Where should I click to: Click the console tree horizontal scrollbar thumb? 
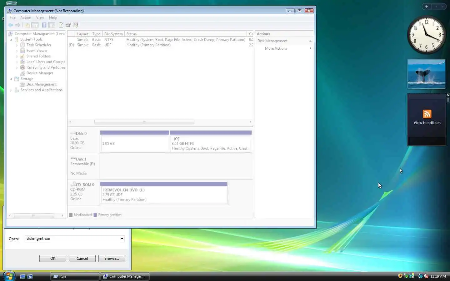click(33, 216)
